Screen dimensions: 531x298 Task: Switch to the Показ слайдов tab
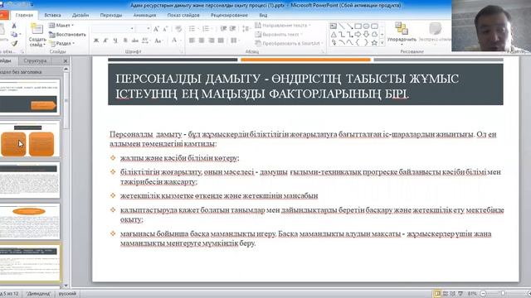[183, 15]
